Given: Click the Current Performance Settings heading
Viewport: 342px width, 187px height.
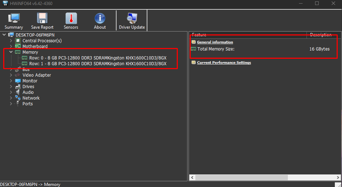Looking at the screenshot, I should [224, 63].
